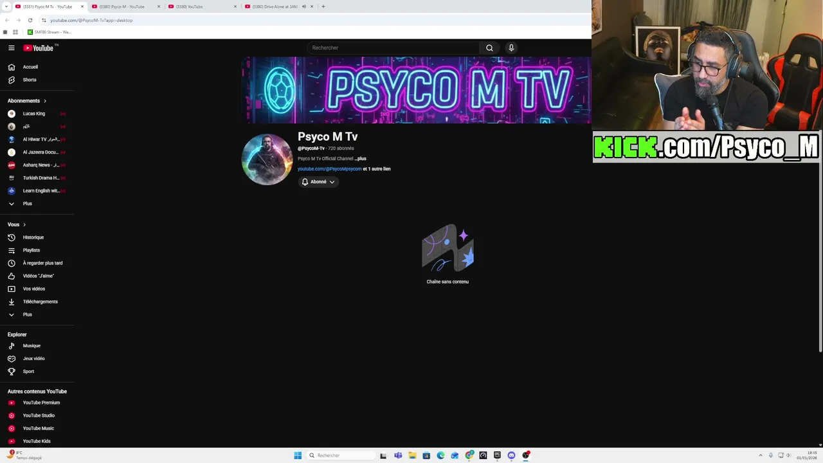This screenshot has width=823, height=463.
Task: Click the Psyco M Tv channel avatar
Action: 267,159
